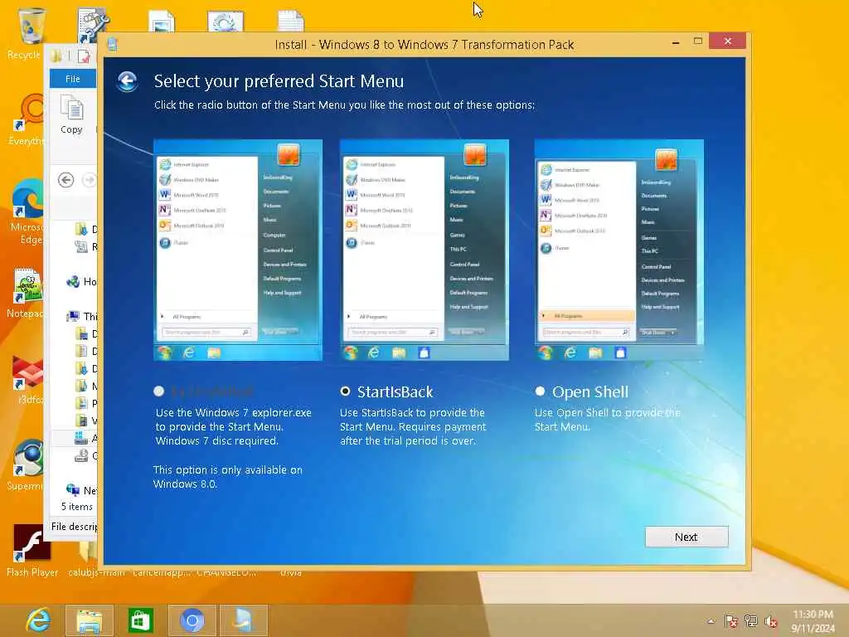Launch Internet Explorer from the taskbar

(x=38, y=620)
